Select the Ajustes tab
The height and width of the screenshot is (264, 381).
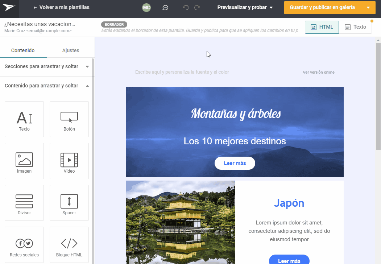[71, 50]
